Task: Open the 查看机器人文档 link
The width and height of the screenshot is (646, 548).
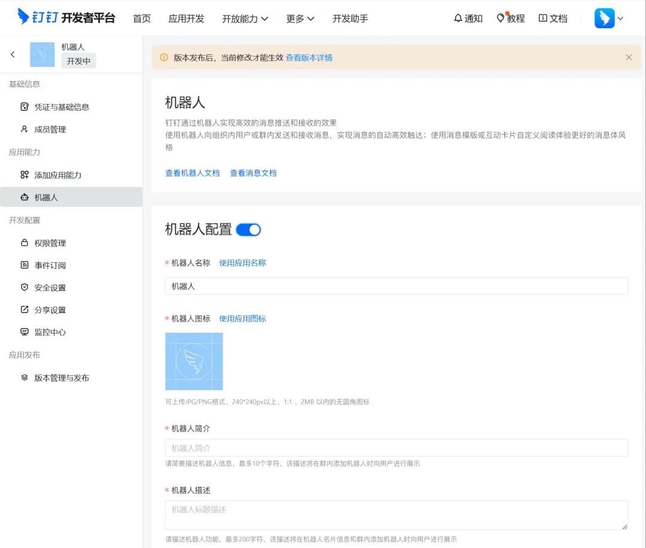Action: click(x=193, y=173)
